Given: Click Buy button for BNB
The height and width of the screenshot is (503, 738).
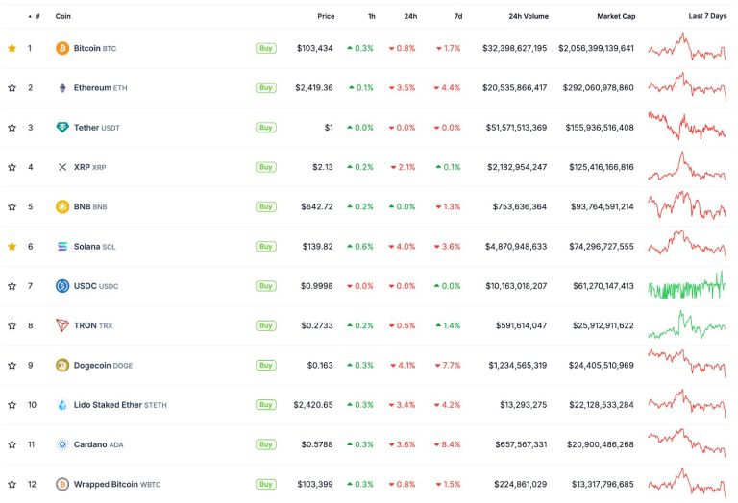Looking at the screenshot, I should (x=266, y=206).
